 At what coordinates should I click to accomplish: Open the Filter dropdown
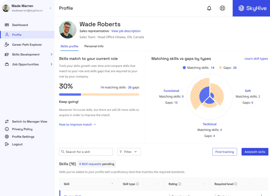click(x=129, y=152)
